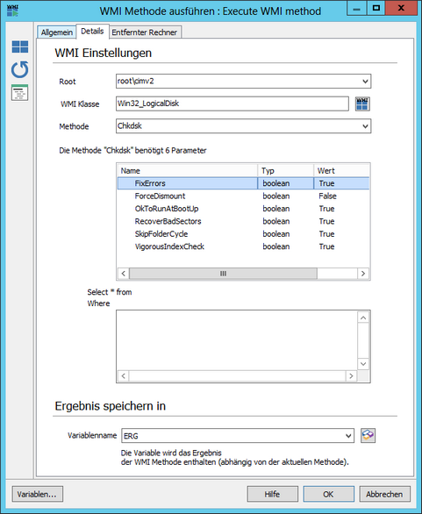Open the WMI class browser icon
The width and height of the screenshot is (422, 514).
point(362,104)
